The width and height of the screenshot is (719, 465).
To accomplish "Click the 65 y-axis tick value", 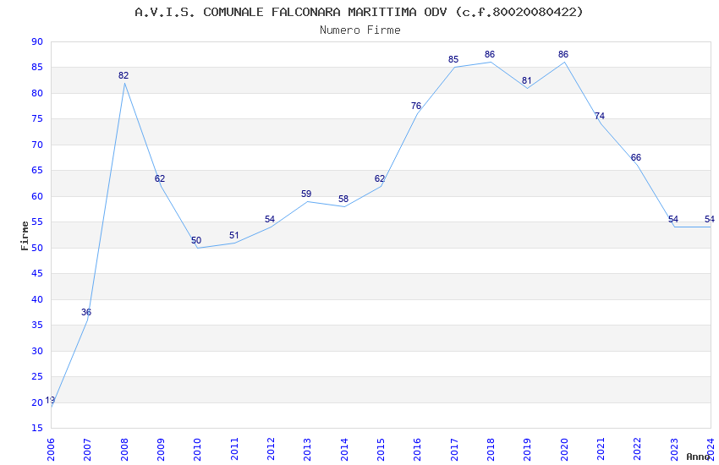I will click(x=37, y=171).
